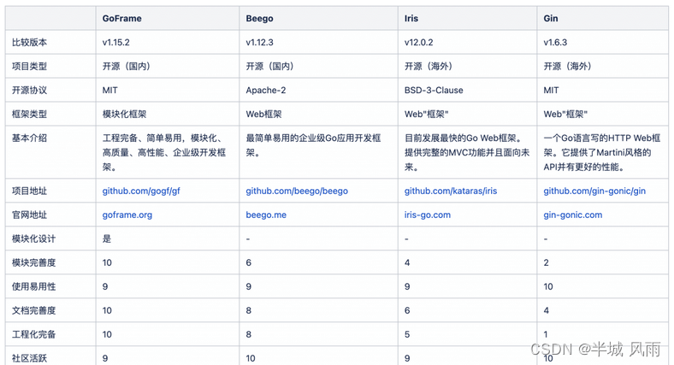The height and width of the screenshot is (365, 674).
Task: Click Gin's 使用易用性 value 10
Action: click(548, 286)
